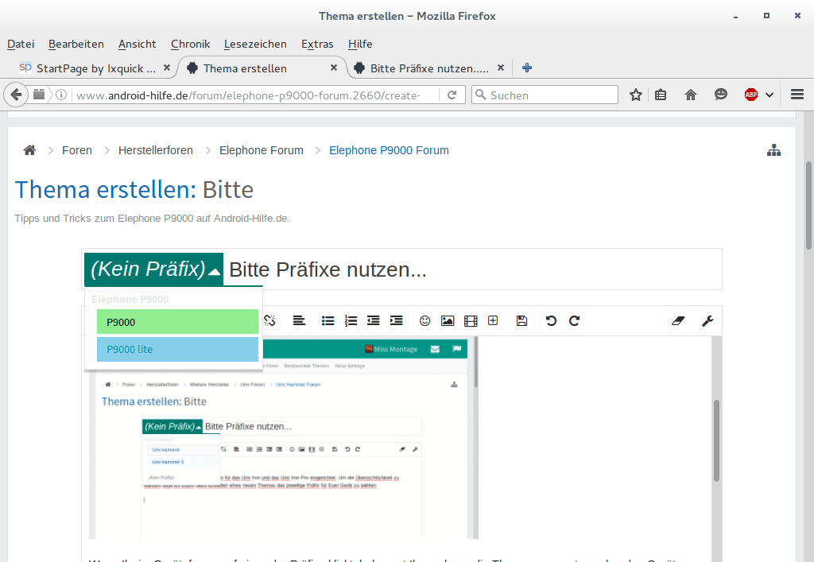The image size is (814, 562).
Task: Click the Firefox home toolbar icon
Action: [691, 95]
